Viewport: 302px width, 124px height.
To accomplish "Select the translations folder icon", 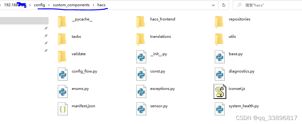I will point(140,40).
